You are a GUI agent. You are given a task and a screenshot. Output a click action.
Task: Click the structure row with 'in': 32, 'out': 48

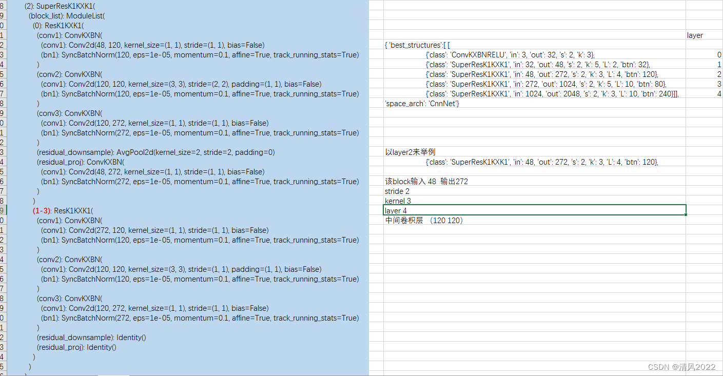click(538, 65)
